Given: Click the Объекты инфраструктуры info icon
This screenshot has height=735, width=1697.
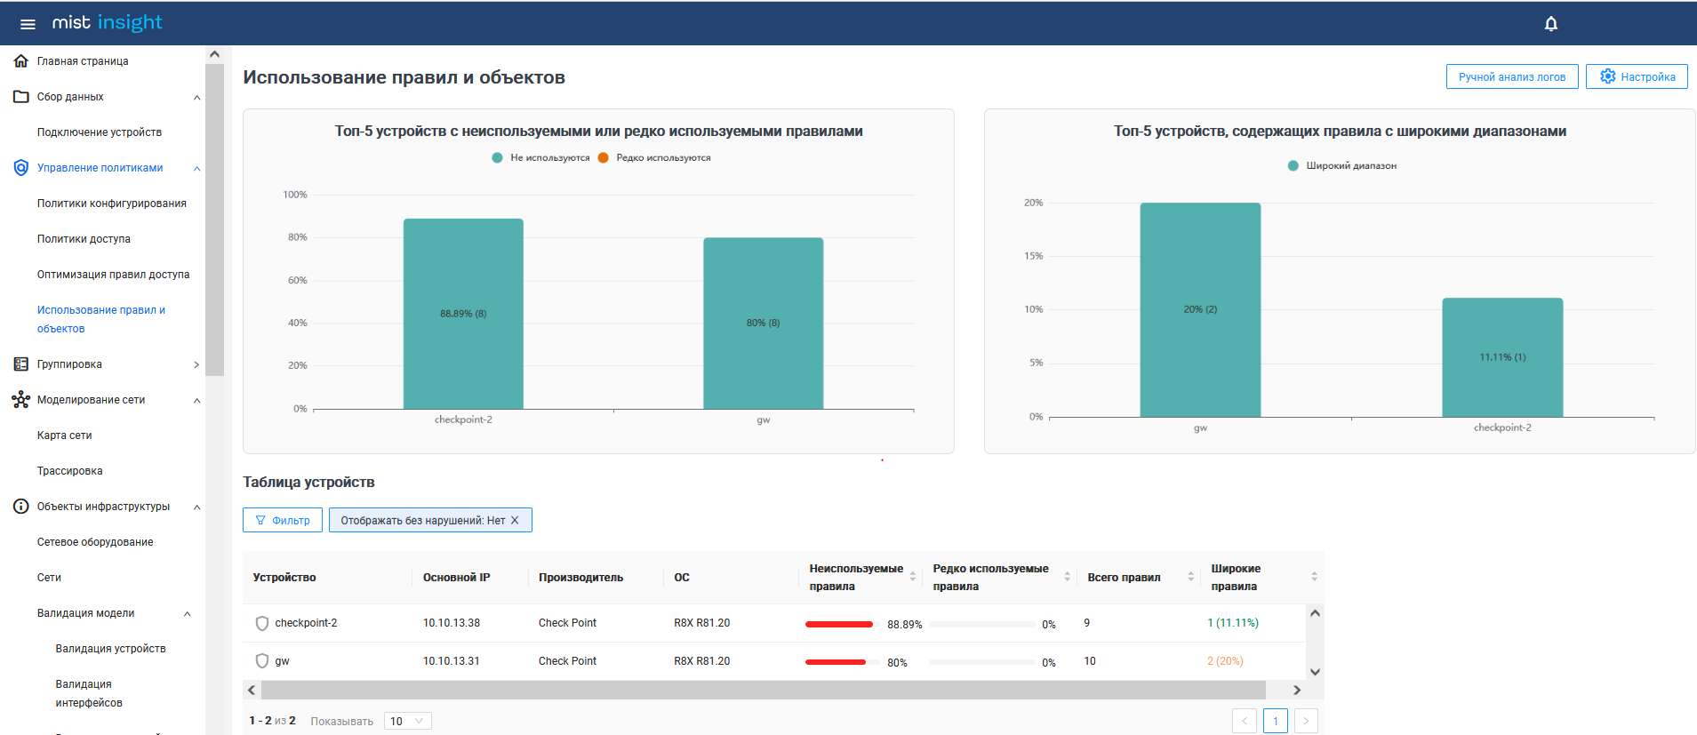Looking at the screenshot, I should [21, 507].
